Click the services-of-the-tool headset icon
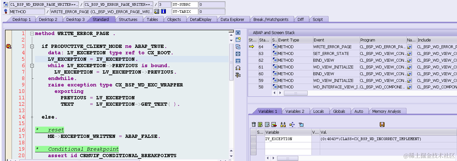The image size is (457, 161). [x=238, y=68]
